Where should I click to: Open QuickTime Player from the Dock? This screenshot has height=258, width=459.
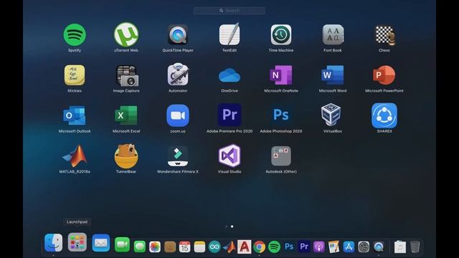coord(379,247)
